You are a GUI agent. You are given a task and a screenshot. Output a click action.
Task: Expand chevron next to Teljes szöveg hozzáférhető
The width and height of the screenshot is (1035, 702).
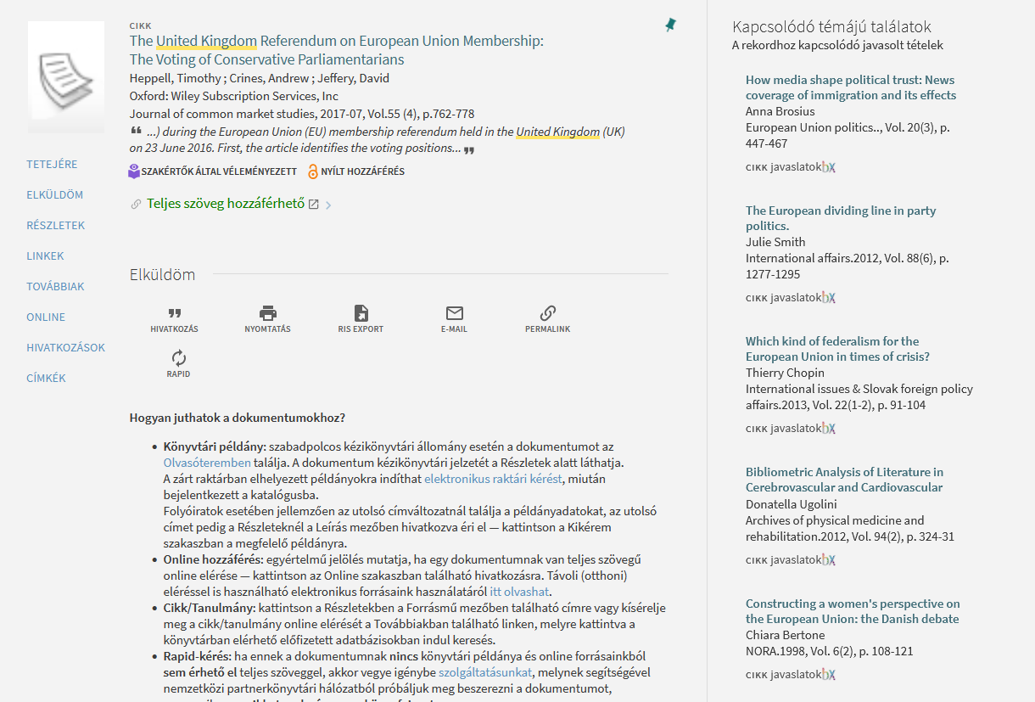point(328,205)
